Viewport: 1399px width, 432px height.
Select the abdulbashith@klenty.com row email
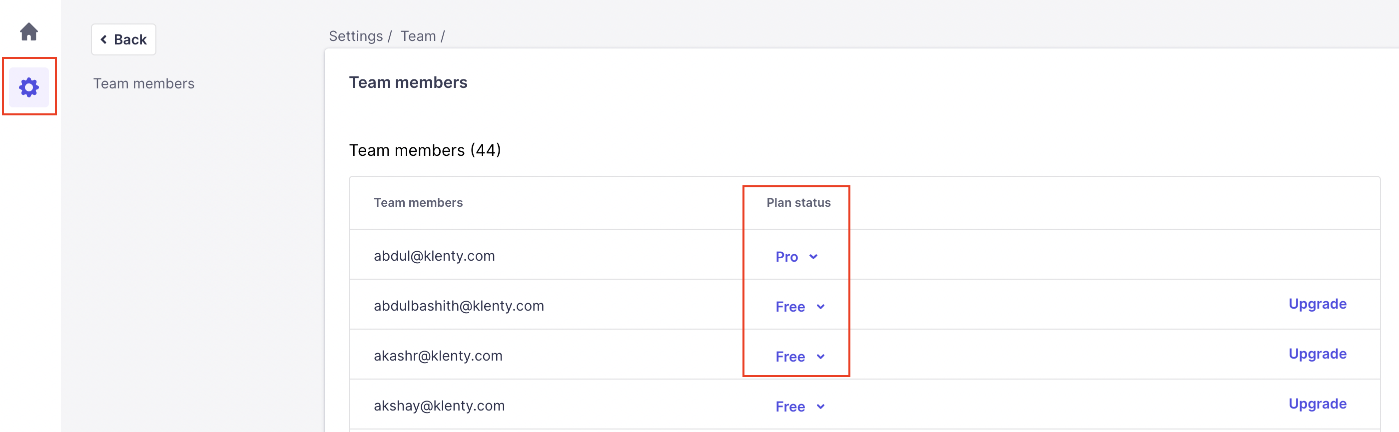pos(458,306)
